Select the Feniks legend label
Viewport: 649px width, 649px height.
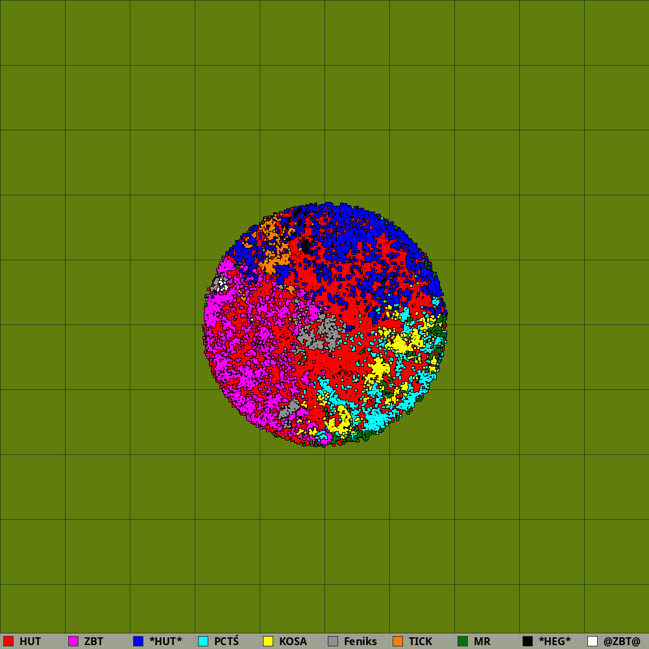(x=360, y=642)
